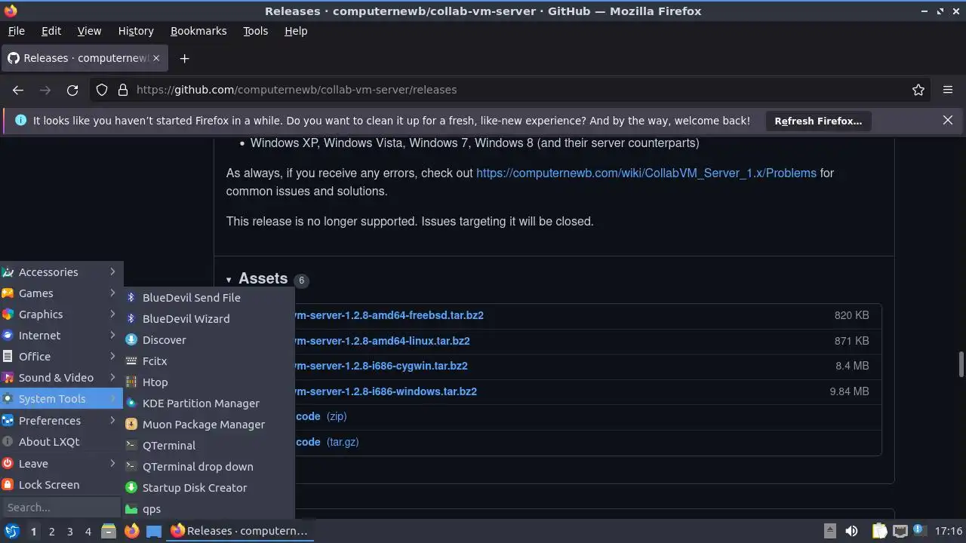Open the CollabVM Problems wiki link

[646, 173]
